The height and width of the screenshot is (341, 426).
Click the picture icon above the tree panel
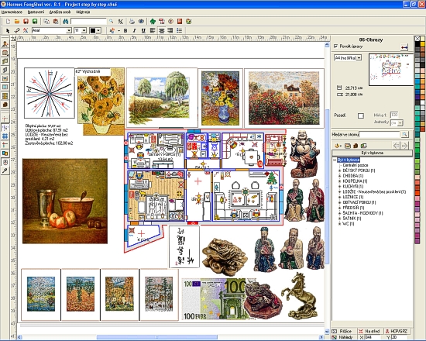(x=348, y=146)
